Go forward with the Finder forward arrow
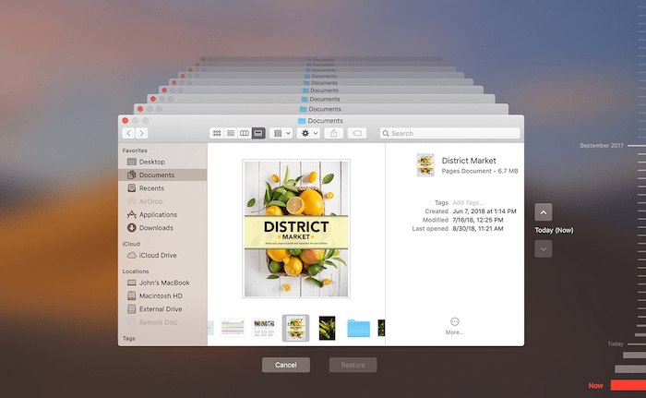The width and height of the screenshot is (646, 398). [142, 133]
